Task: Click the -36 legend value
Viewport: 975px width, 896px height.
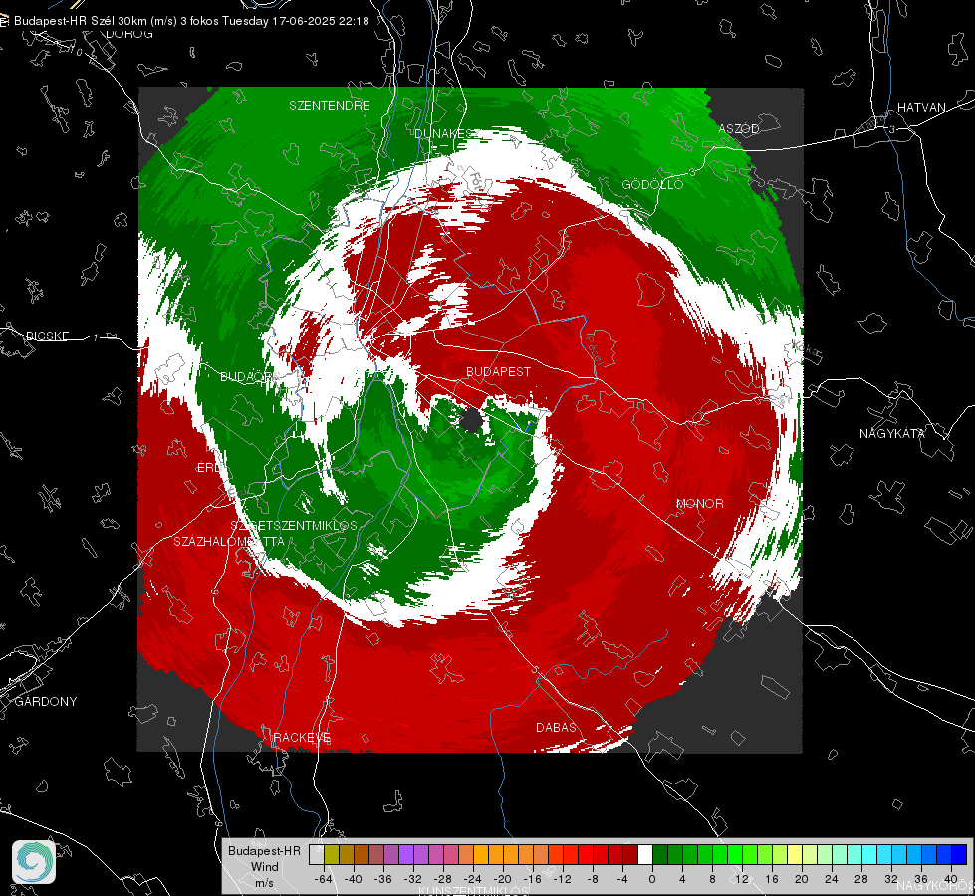Action: [x=383, y=879]
